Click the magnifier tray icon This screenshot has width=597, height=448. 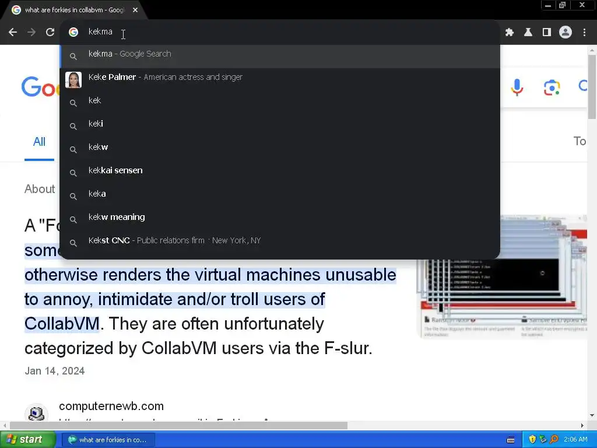pyautogui.click(x=554, y=440)
